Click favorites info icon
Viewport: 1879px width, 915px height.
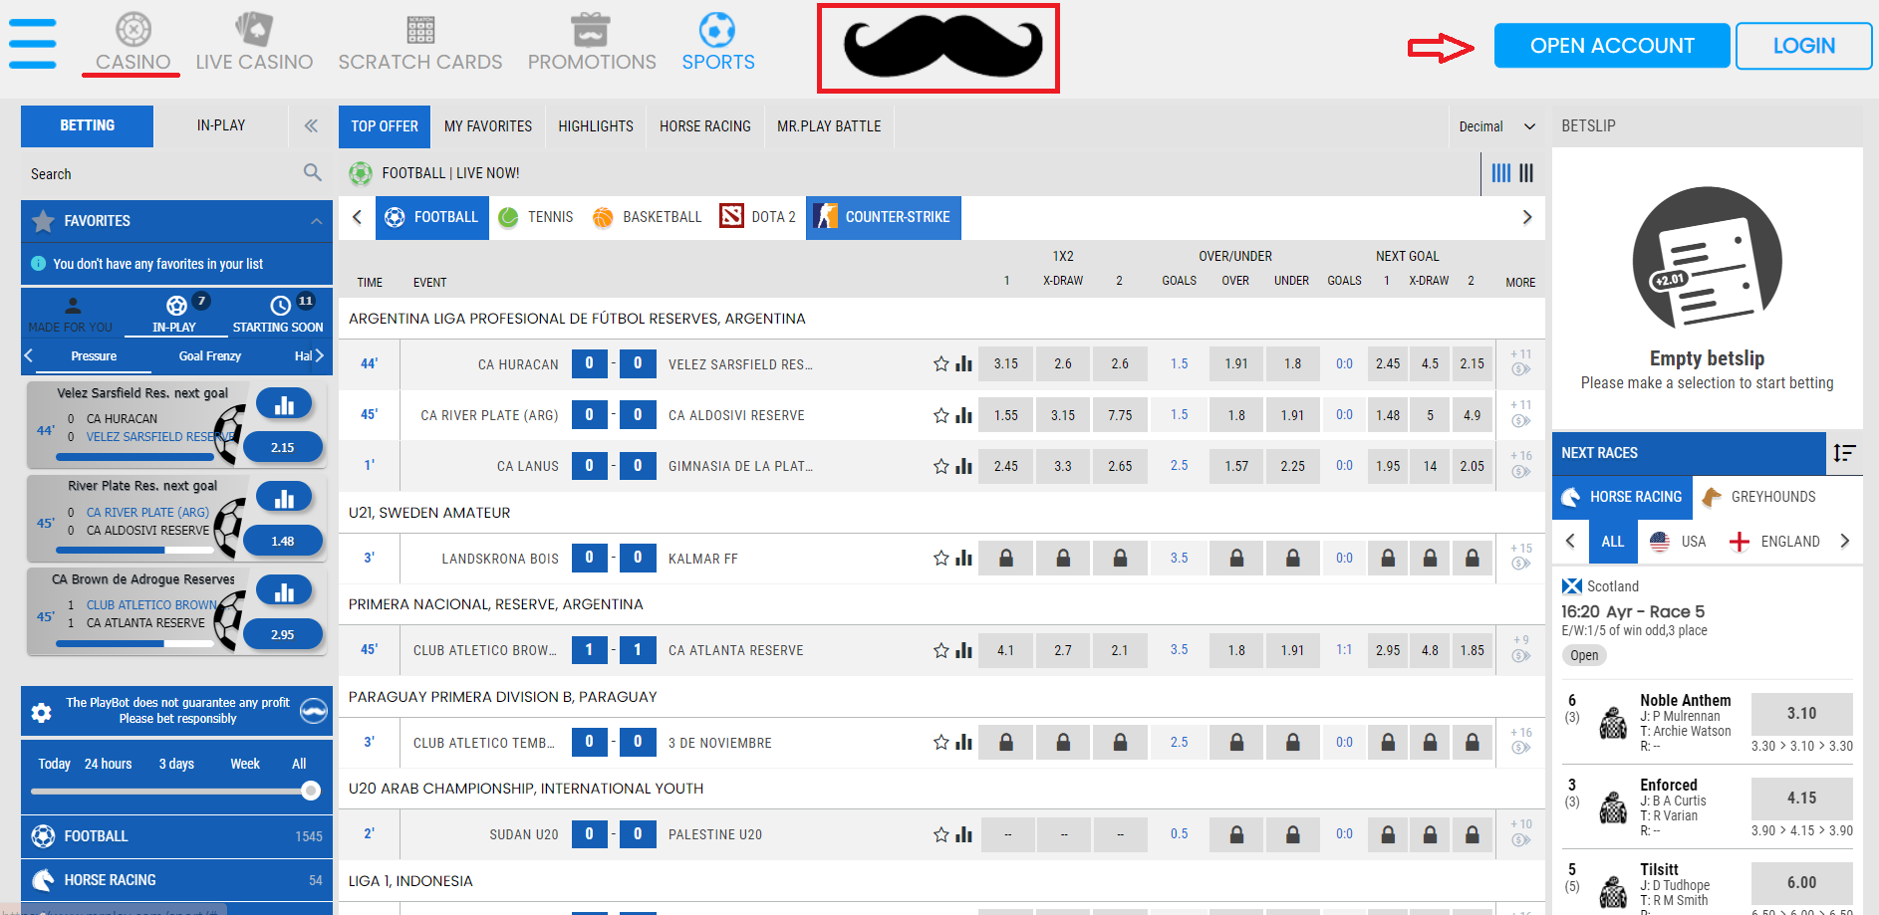point(38,264)
